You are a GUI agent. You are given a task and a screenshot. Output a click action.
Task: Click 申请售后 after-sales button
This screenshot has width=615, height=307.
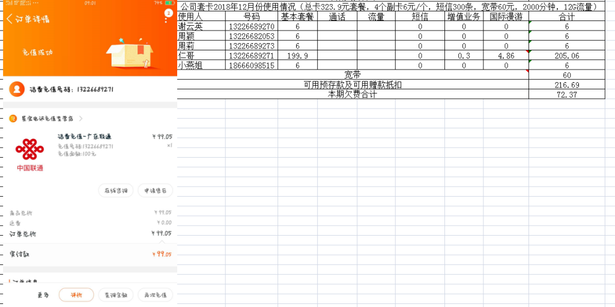click(x=155, y=191)
